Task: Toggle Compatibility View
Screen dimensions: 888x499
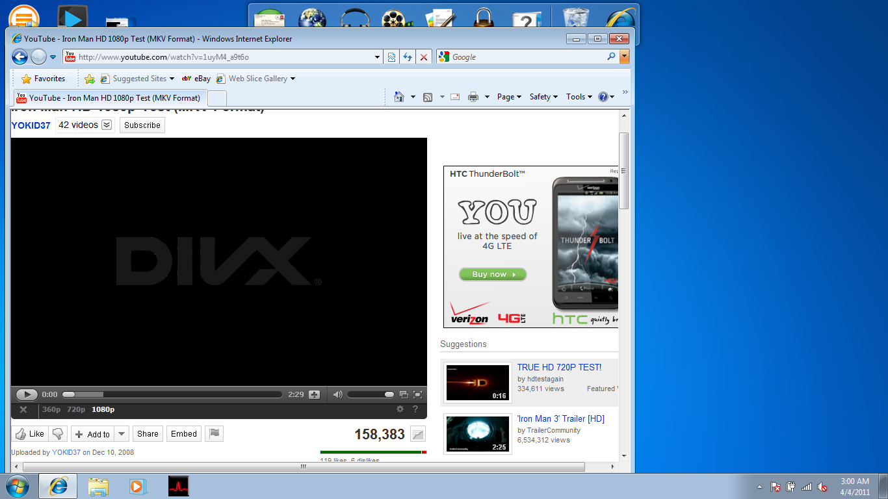Action: click(x=391, y=57)
